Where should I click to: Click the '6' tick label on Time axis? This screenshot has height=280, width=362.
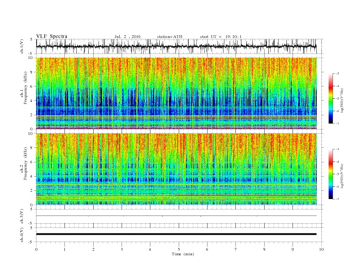208,249
